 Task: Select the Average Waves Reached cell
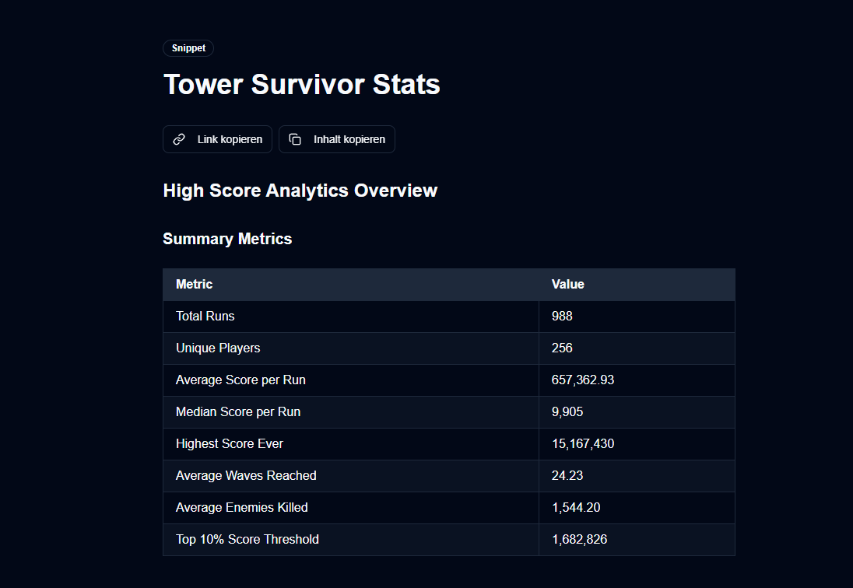pyautogui.click(x=351, y=476)
